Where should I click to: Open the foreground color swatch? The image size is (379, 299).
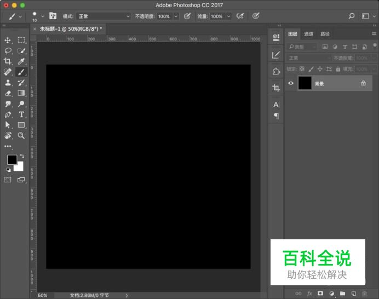tap(12, 159)
